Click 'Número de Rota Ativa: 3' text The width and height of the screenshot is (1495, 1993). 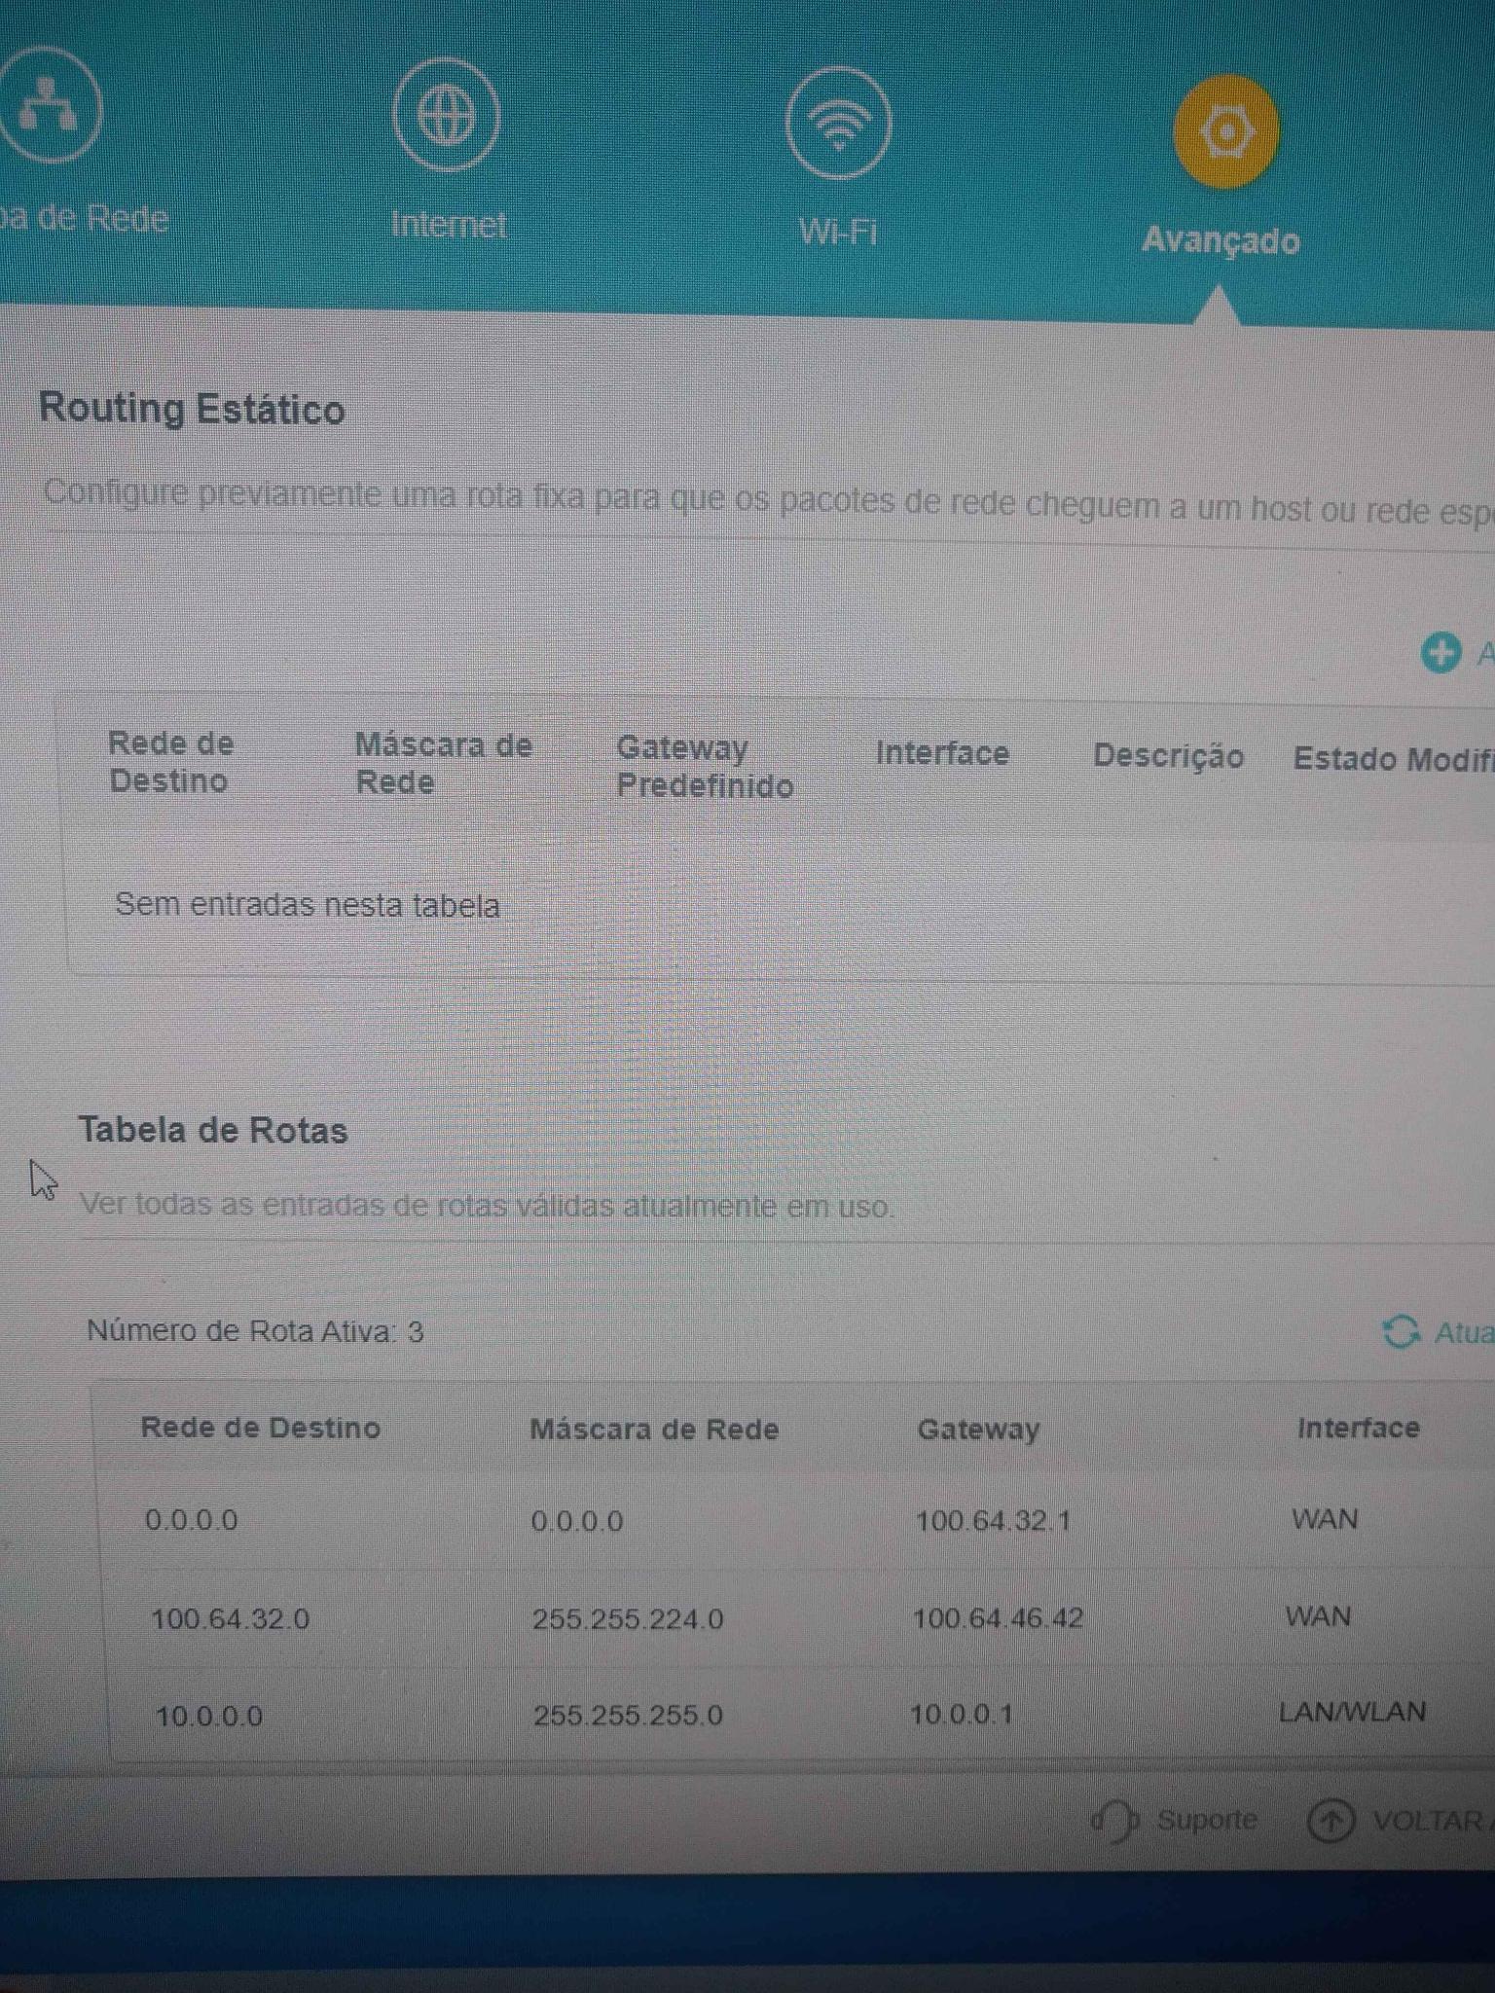256,1331
